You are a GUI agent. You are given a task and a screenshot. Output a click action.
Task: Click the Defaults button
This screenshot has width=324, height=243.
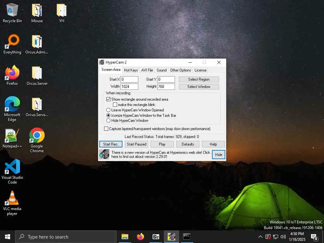coord(188,144)
